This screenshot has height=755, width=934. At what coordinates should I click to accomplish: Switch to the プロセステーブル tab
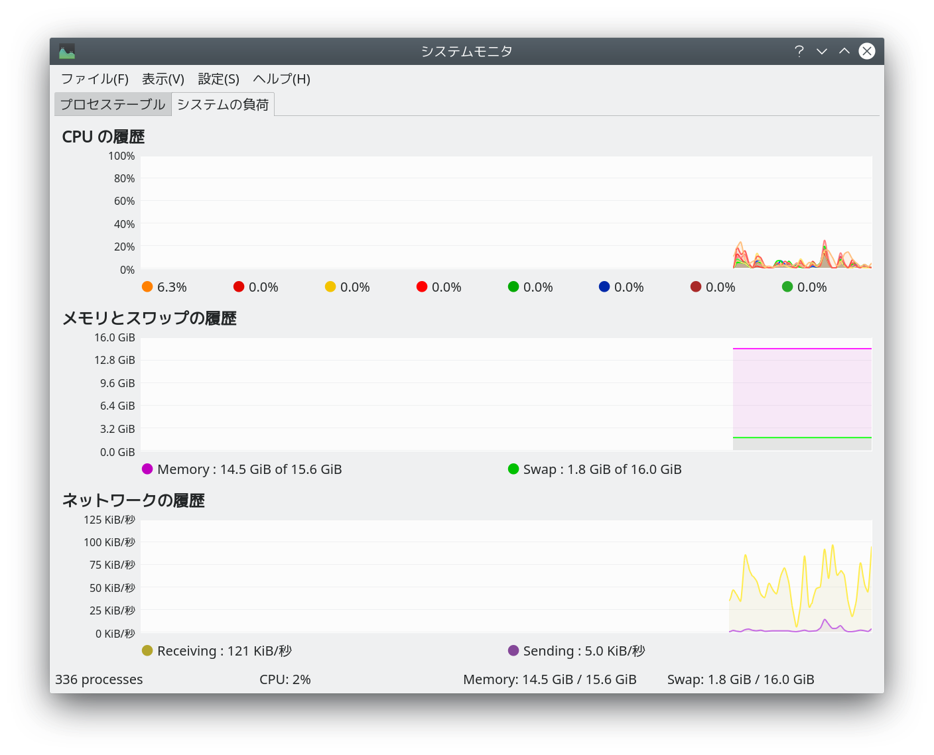113,104
